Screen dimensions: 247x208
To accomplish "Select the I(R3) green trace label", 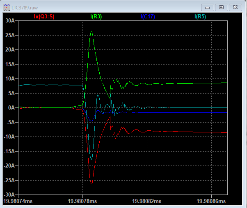I will click(x=96, y=16).
